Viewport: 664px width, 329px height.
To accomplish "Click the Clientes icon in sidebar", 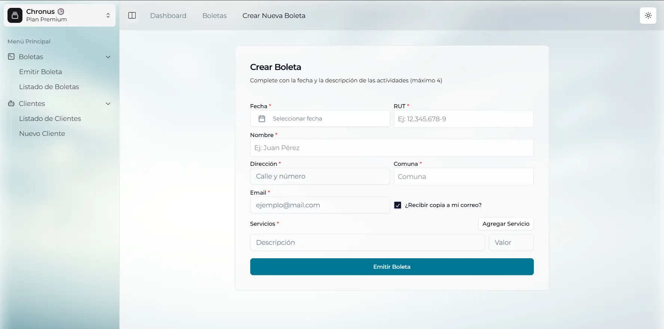I will click(x=11, y=104).
